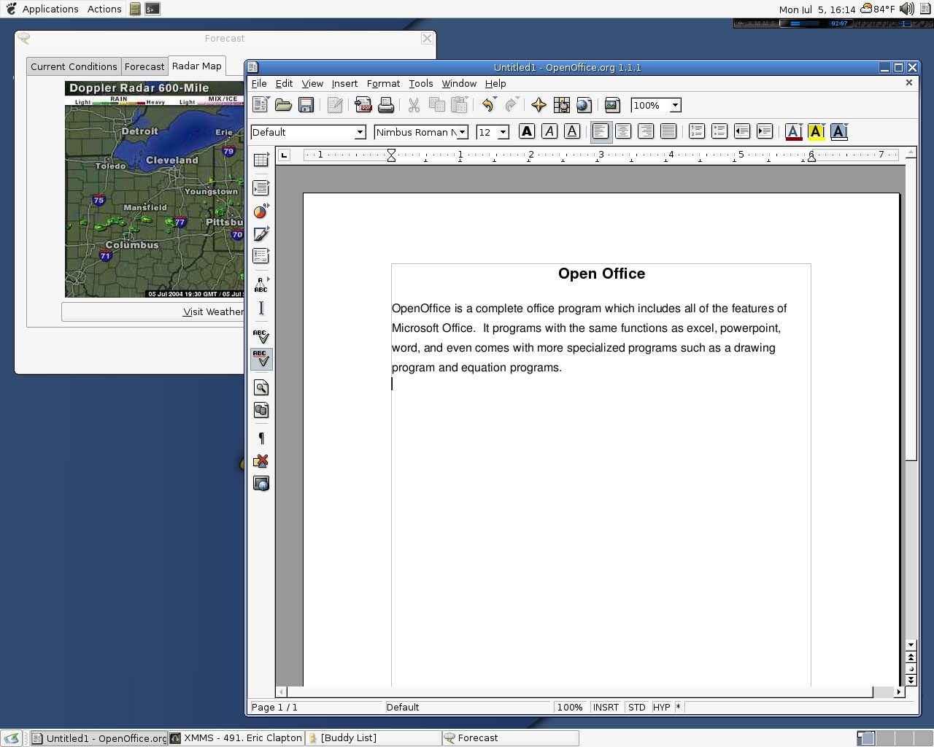Toggle Nonprinting Characters pilcrow icon

point(261,438)
